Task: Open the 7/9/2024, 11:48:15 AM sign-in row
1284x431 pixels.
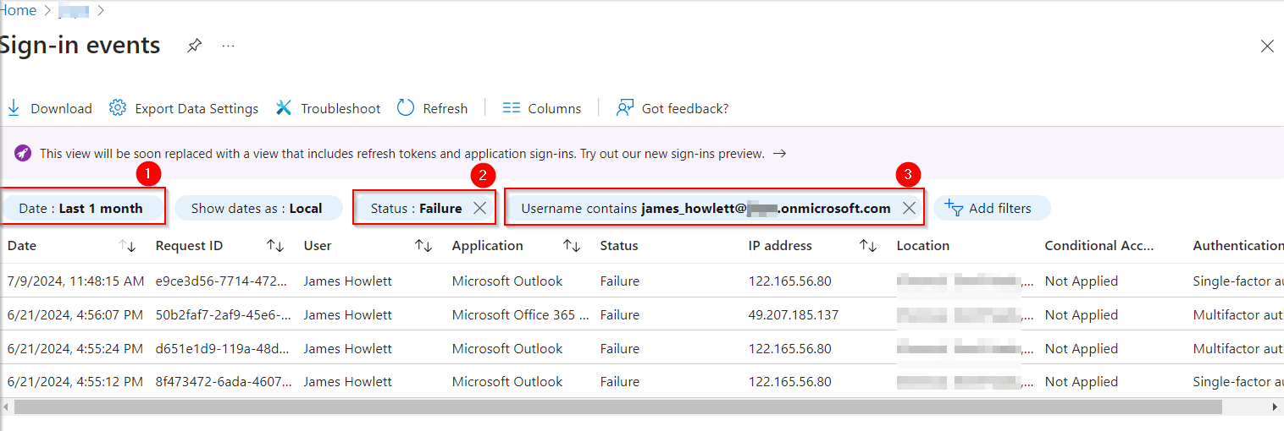Action: coord(642,281)
